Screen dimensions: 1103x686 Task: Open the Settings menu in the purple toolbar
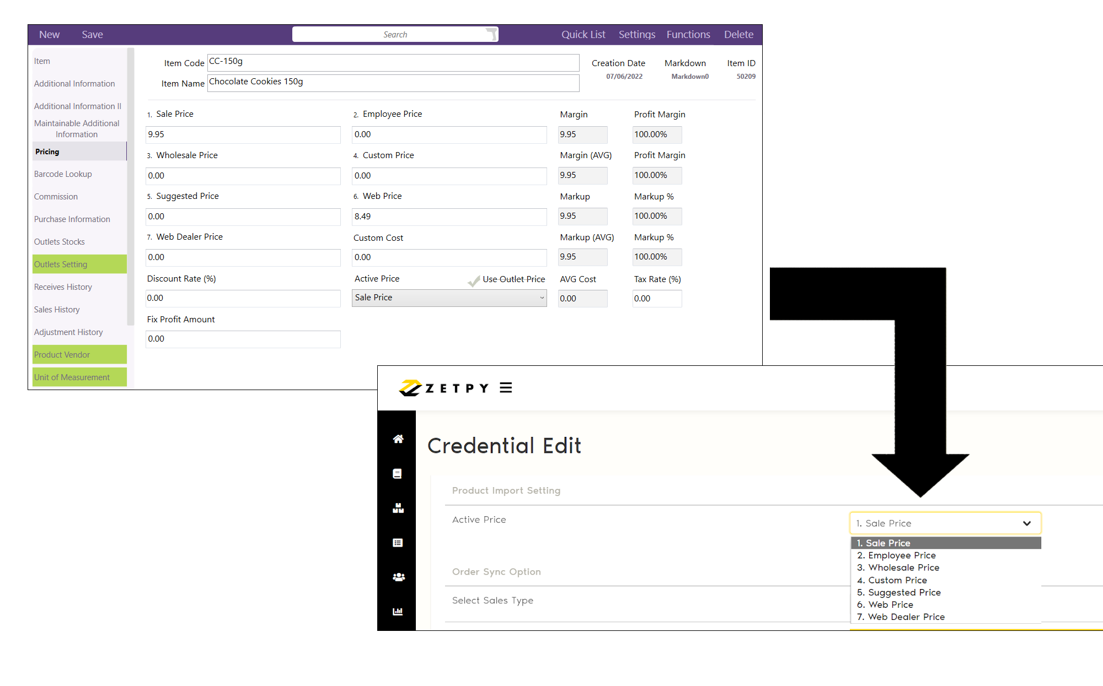coord(636,34)
